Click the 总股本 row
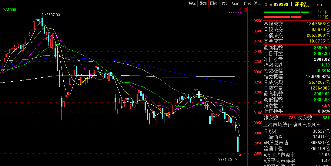331x166 pixels. coord(297,131)
